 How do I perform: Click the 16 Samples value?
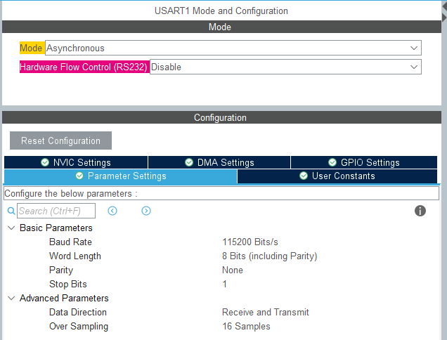click(246, 327)
